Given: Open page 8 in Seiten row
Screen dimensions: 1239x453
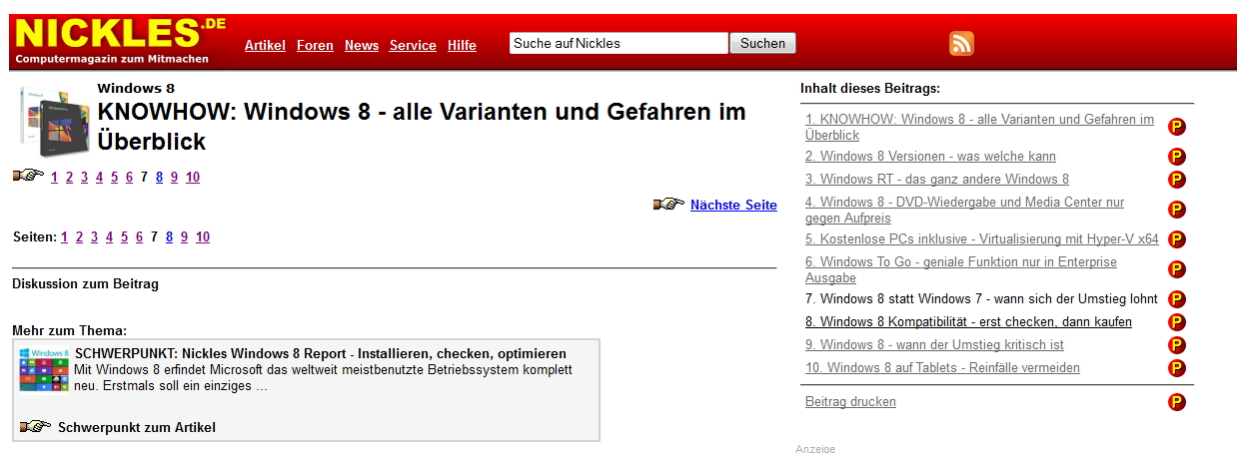Looking at the screenshot, I should click(x=169, y=236).
